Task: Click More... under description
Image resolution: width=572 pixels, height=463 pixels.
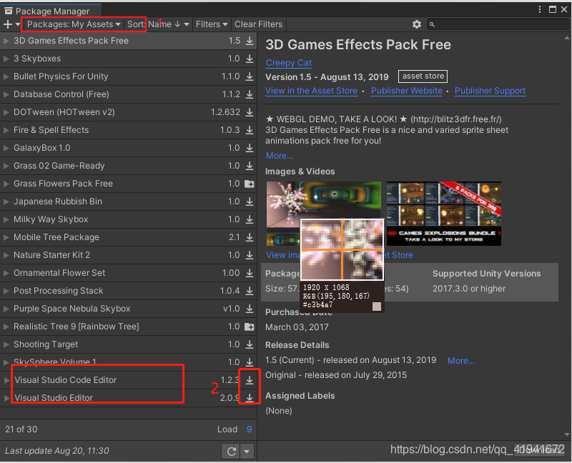Action: (x=280, y=156)
